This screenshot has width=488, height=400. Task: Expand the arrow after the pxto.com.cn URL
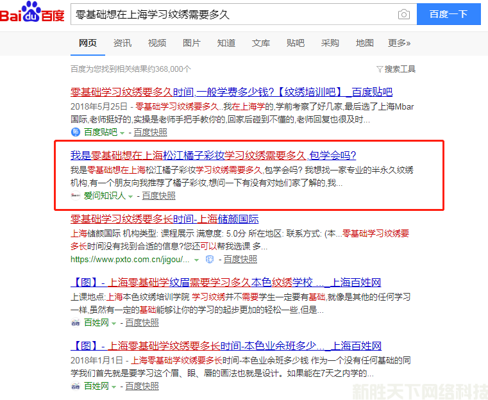pos(196,260)
